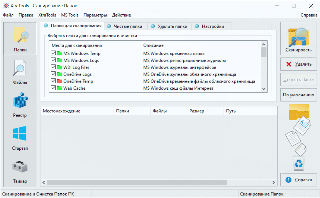Uncheck WDI Log Files checkbox
The width and height of the screenshot is (320, 198).
pyautogui.click(x=53, y=67)
